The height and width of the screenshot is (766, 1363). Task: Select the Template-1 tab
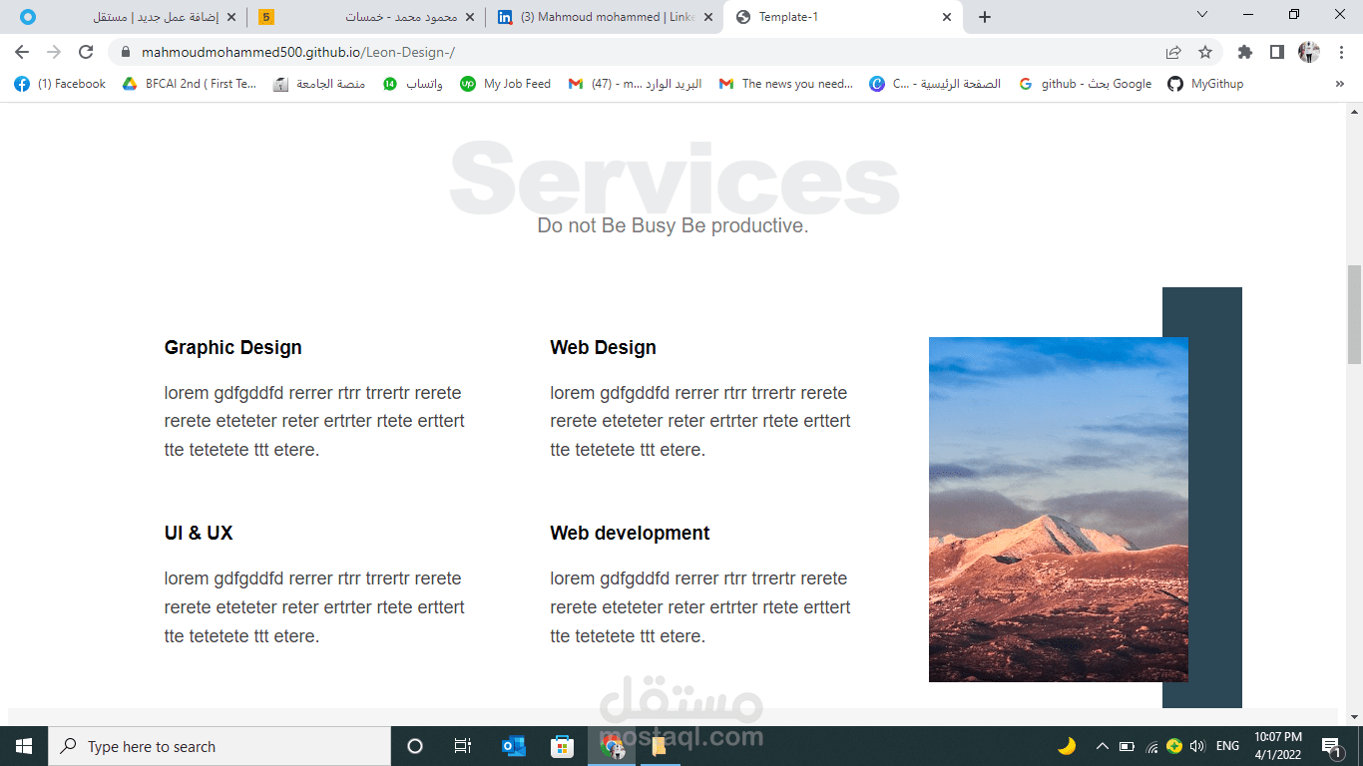844,17
